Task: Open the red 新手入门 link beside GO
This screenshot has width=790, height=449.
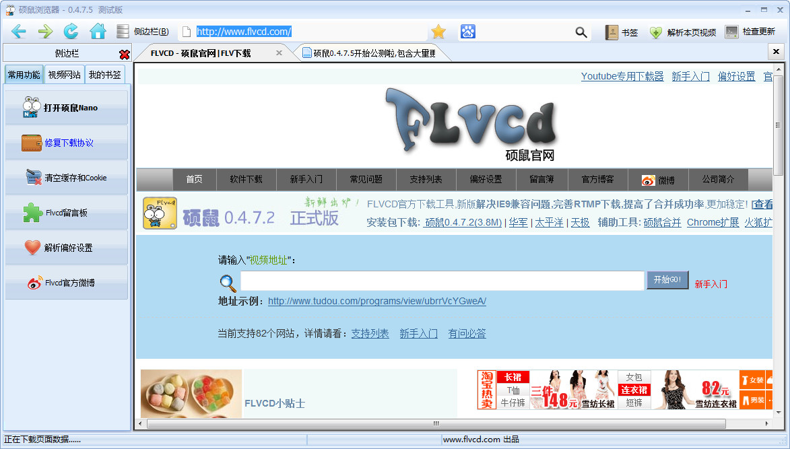Action: coord(711,284)
